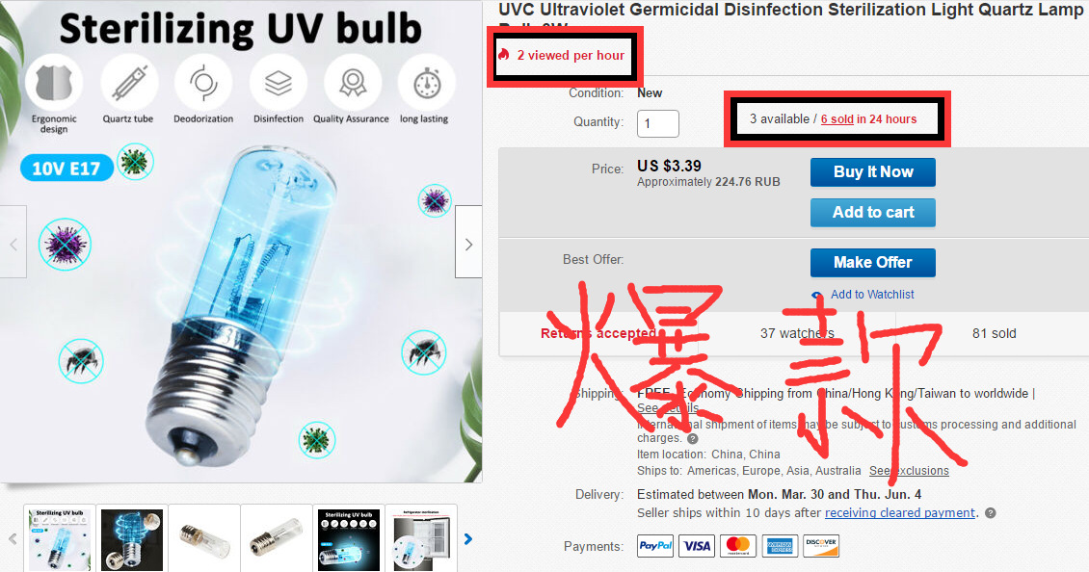
Task: Click the Quantity input field
Action: tap(657, 123)
